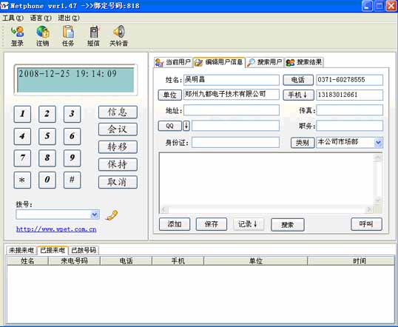Screen dimensions: 398x327
Task: Click the 注销 logout globe icon
Action: tap(43, 32)
